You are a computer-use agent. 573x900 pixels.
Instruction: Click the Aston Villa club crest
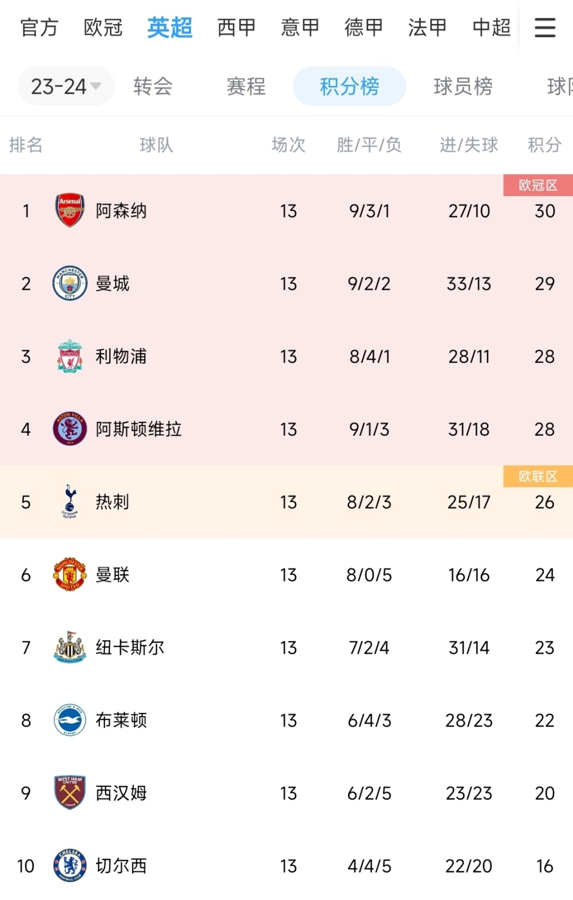tap(69, 429)
